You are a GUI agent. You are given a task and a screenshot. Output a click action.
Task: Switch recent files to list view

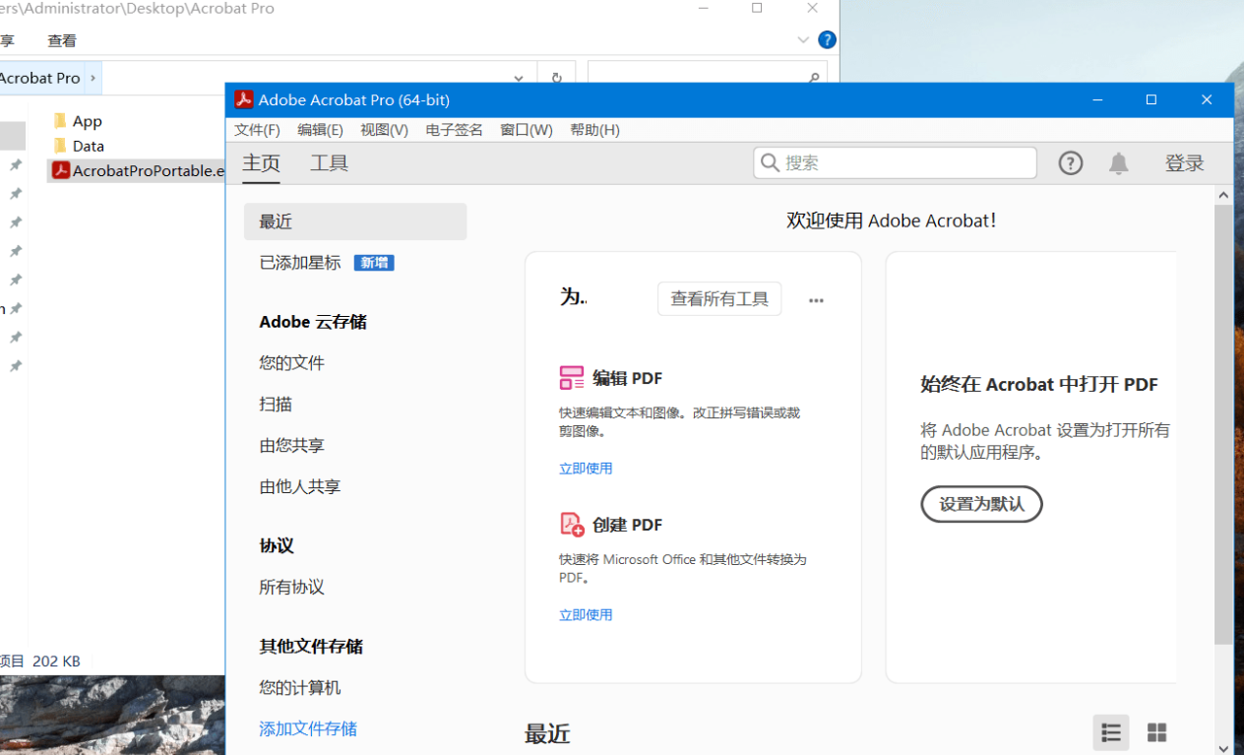pos(1111,732)
